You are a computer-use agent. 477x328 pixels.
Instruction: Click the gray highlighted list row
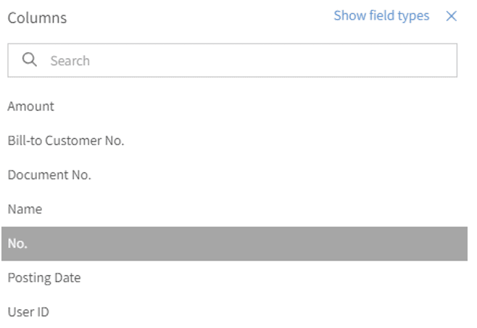coord(234,244)
